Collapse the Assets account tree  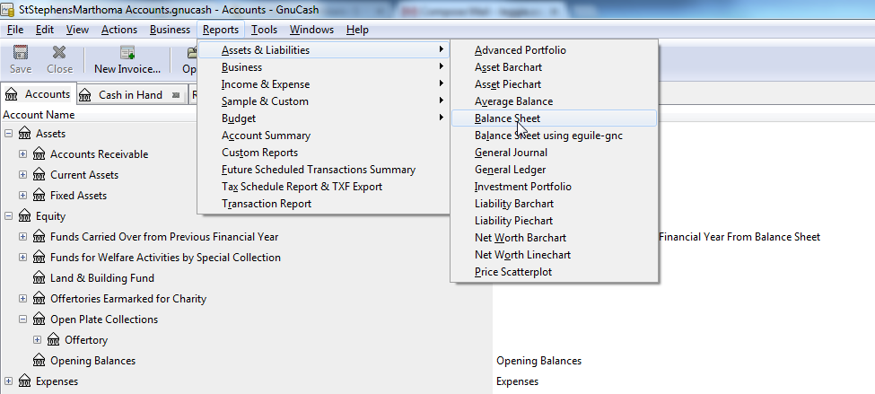point(8,134)
